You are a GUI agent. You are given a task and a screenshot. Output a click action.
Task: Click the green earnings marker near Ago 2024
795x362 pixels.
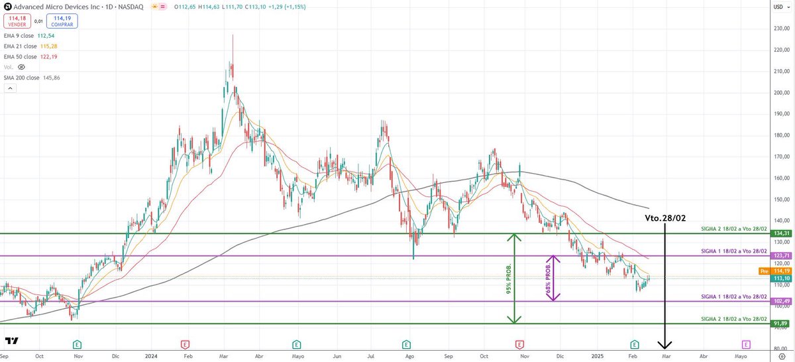pos(405,344)
